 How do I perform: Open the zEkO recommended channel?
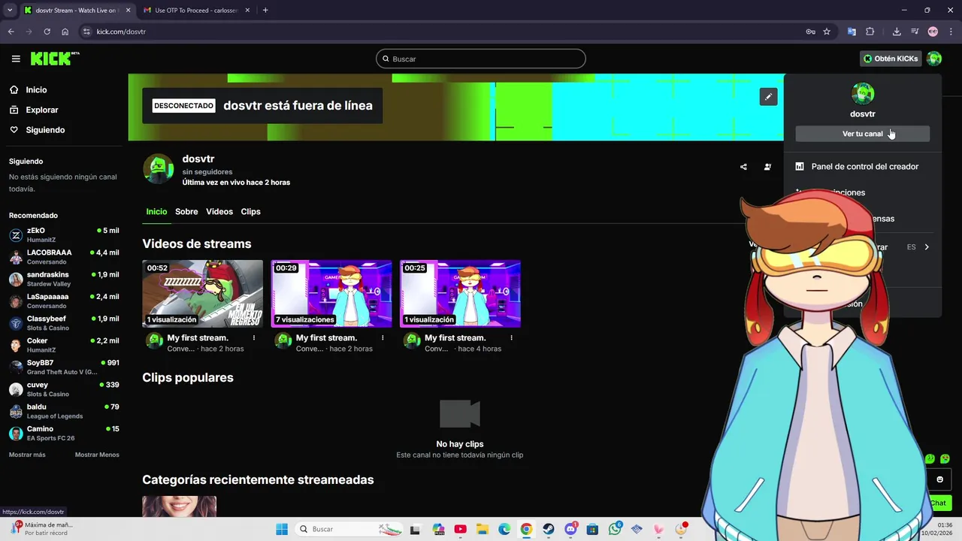[64, 234]
